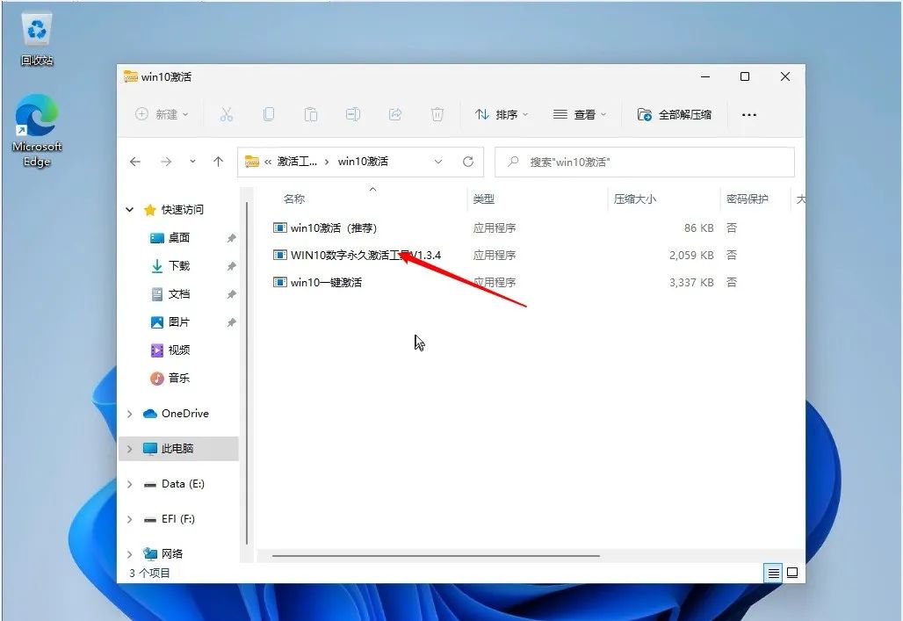Open the three-dot more options menu
Image resolution: width=903 pixels, height=621 pixels.
(x=749, y=115)
